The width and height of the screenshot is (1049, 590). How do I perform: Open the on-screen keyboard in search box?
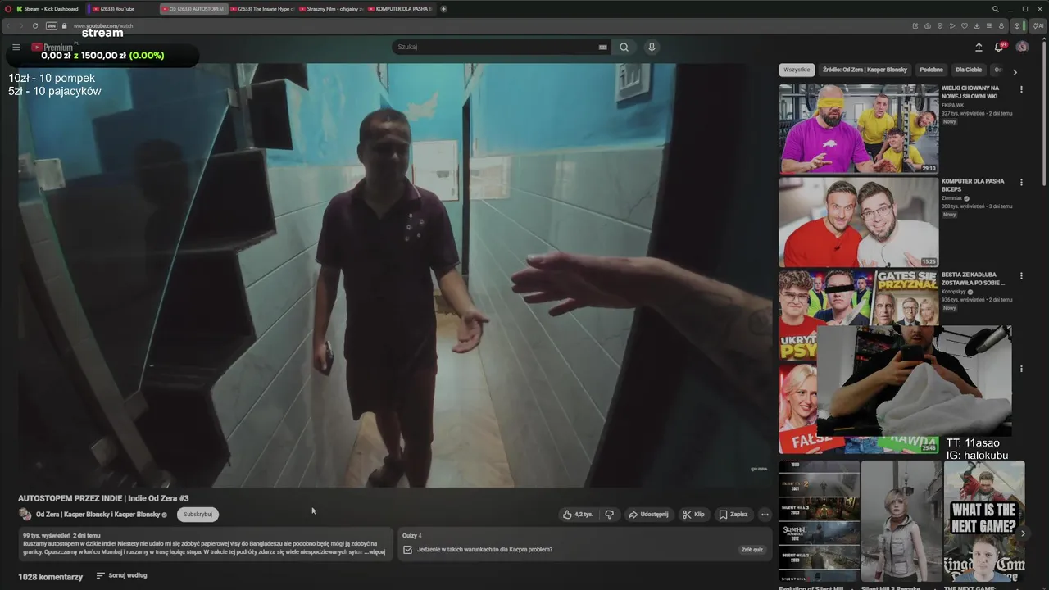pos(603,48)
